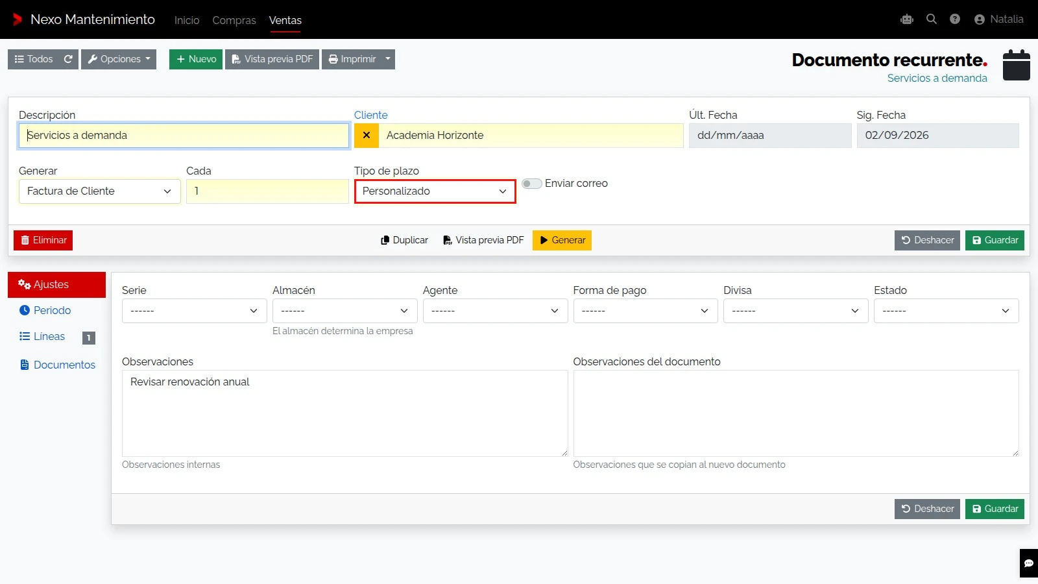Click the Sig. Fecha date field
Screen dimensions: 1038x584
point(937,136)
